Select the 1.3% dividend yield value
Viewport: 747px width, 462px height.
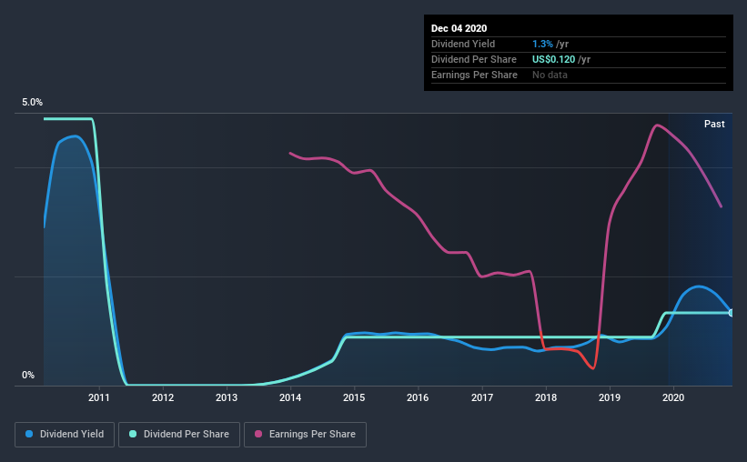[540, 44]
